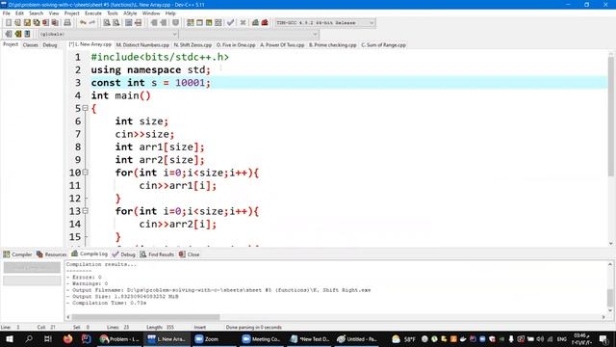Image resolution: width=616 pixels, height=347 pixels.
Task: Click the Compile toolbar icon
Action: [x=191, y=23]
